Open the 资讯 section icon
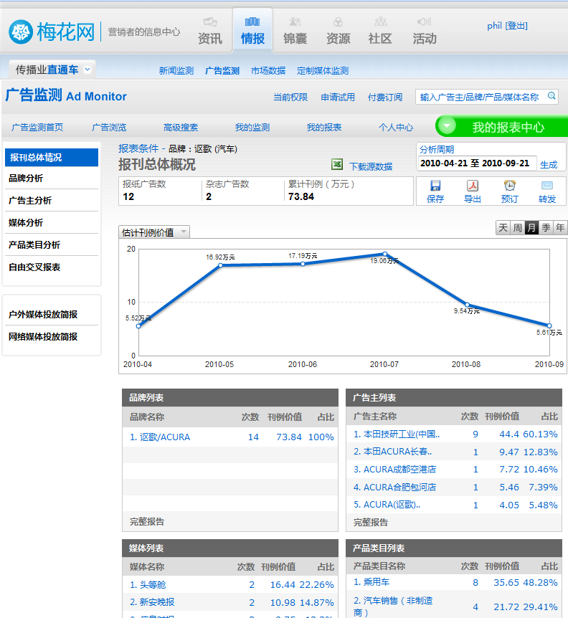Screen dimensions: 568x618 [209, 22]
